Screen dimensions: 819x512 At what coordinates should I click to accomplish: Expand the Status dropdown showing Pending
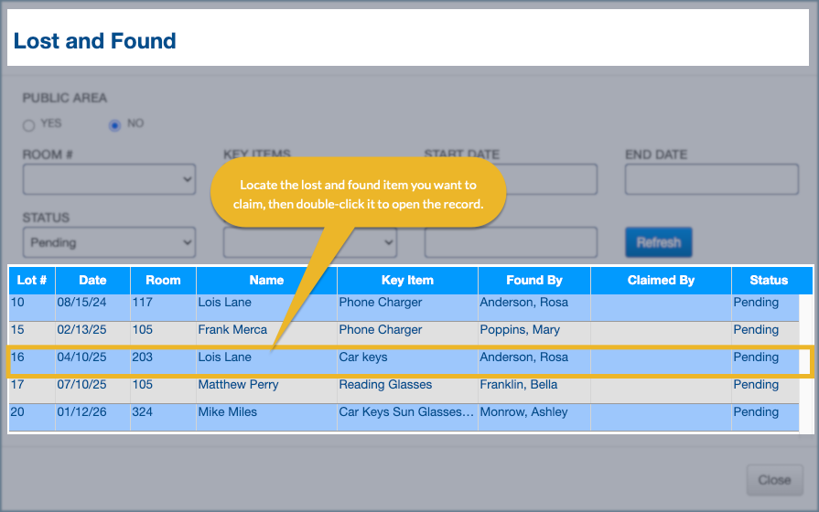109,242
